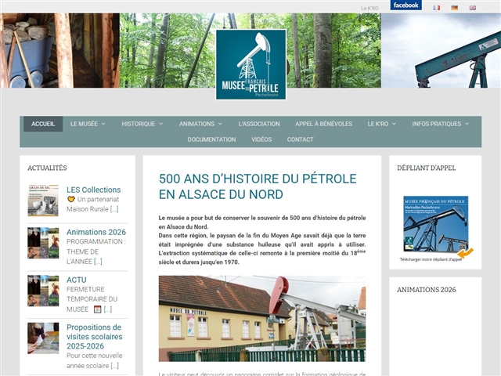
Task: Click the Animations 2026 thumbnail image
Action: [x=43, y=243]
